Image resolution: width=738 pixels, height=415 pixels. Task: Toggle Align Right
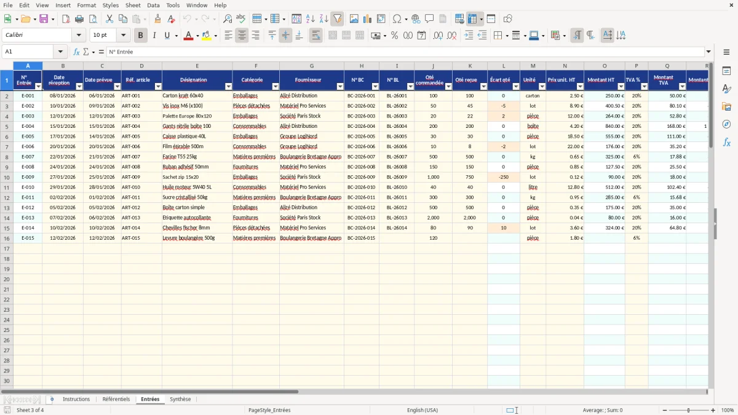255,36
